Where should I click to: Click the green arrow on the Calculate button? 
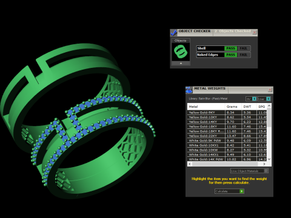pos(242,191)
